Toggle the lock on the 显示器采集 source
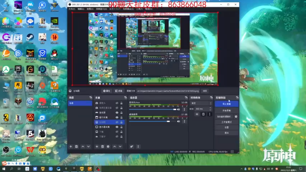 click(121, 127)
